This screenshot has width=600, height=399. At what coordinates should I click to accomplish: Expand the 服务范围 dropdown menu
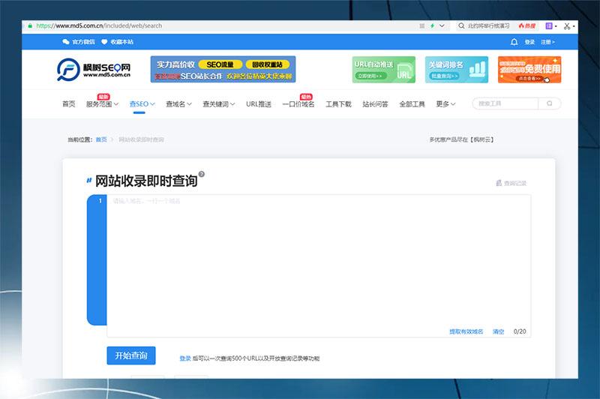point(102,104)
